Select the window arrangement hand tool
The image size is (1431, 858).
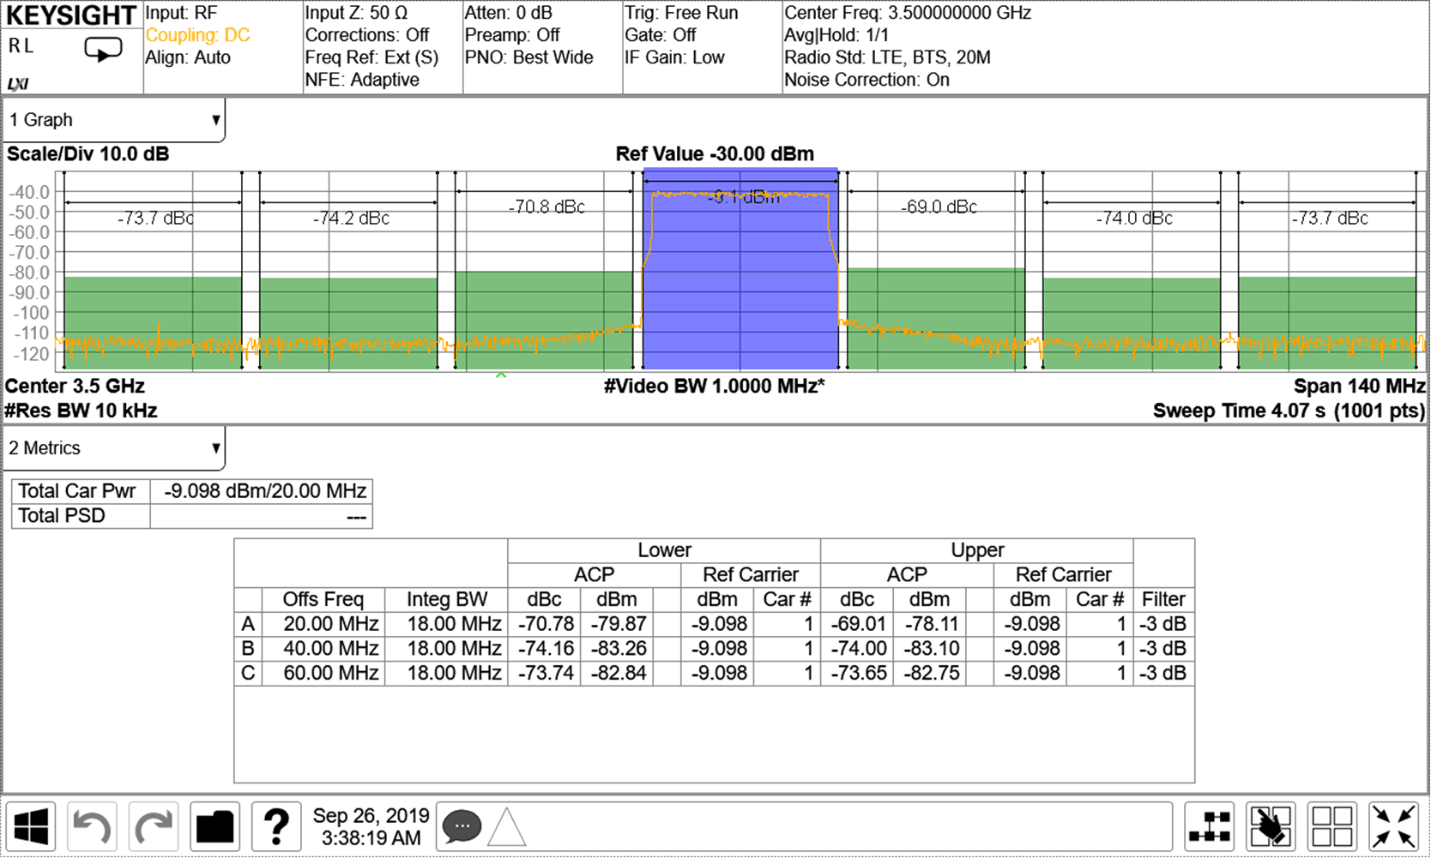[1272, 825]
